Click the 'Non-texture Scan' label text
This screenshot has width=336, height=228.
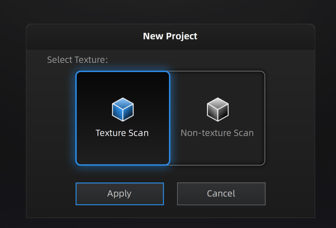[x=217, y=133]
